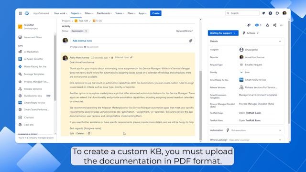
Task: Click Edit under the comment
Action: (72, 133)
